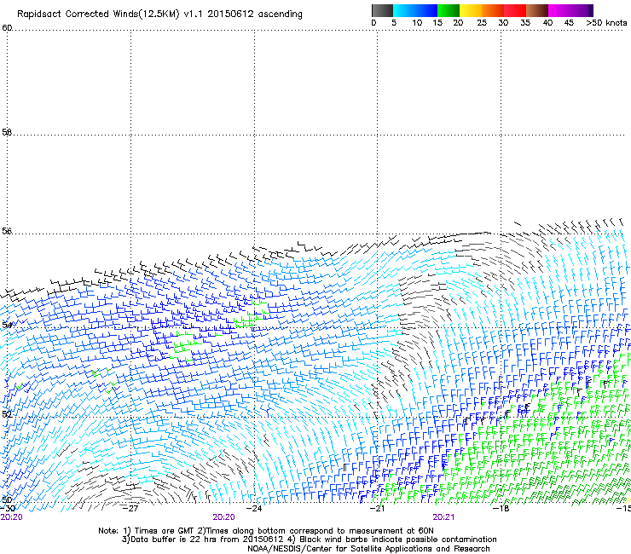Click the cyan 5-10 knots color swatch
Viewport: 631px width, 554px height.
click(x=404, y=10)
